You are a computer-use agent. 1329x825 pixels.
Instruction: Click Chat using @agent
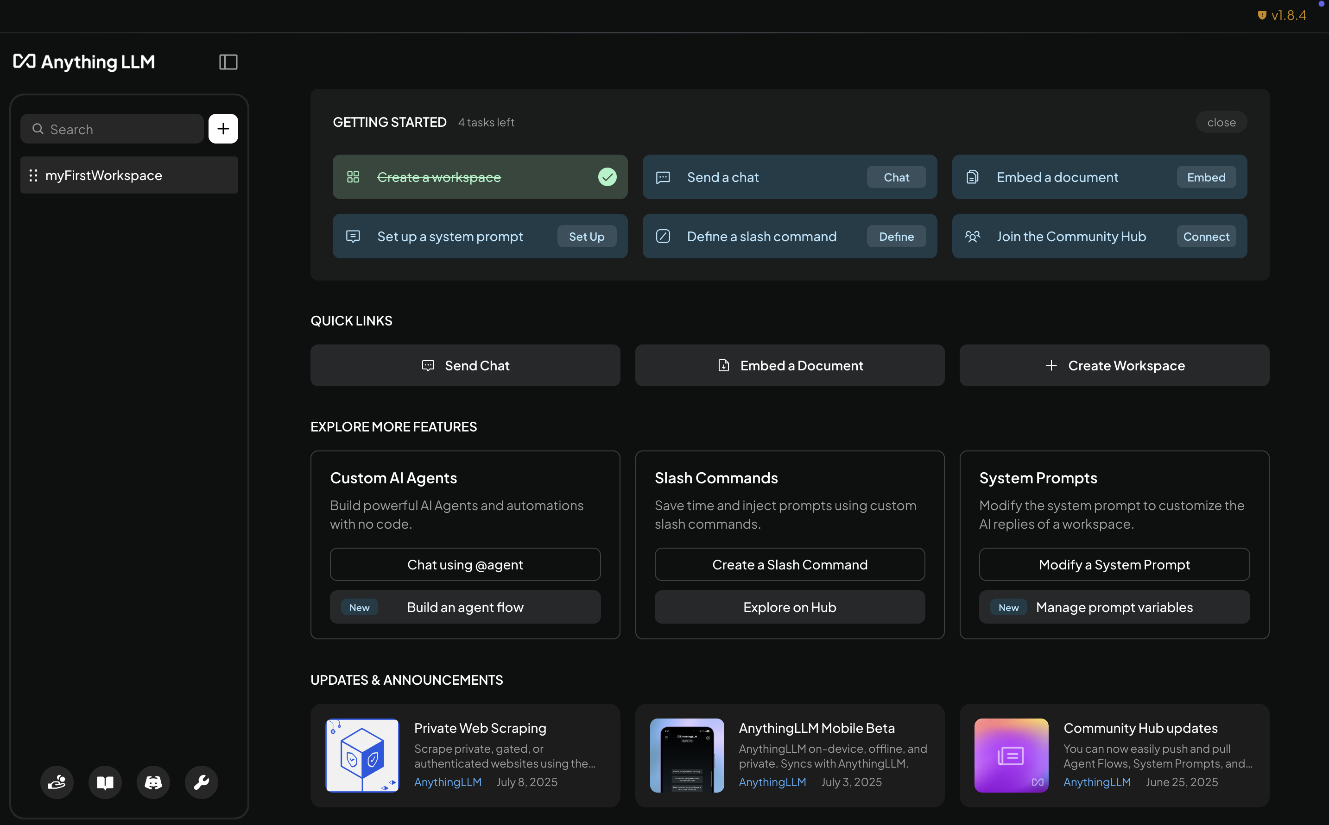tap(465, 564)
